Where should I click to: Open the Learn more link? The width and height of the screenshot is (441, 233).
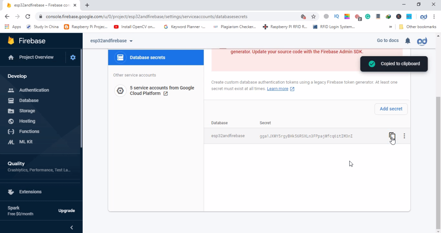click(x=277, y=88)
